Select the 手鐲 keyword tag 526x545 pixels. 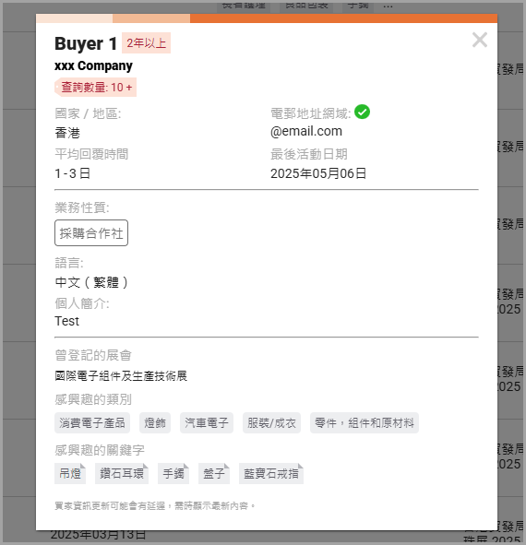(173, 473)
